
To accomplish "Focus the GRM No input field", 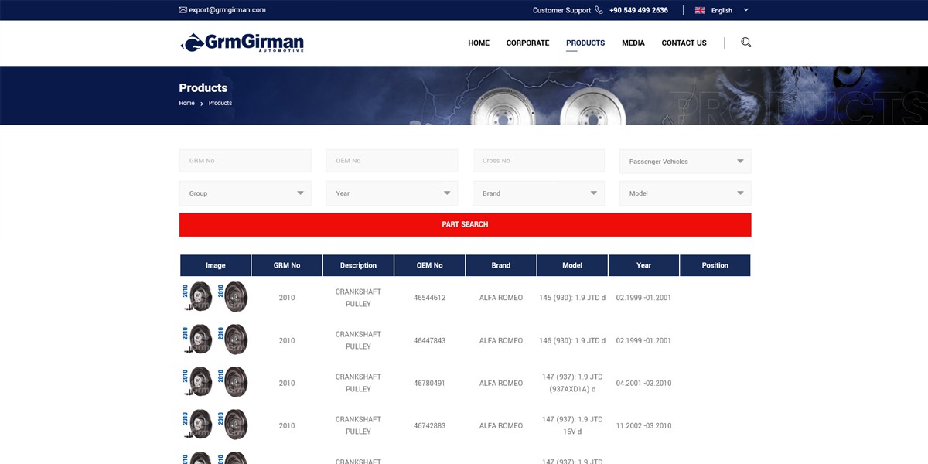I will tap(245, 161).
